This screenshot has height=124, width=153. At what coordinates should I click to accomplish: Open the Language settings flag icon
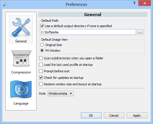21,89
